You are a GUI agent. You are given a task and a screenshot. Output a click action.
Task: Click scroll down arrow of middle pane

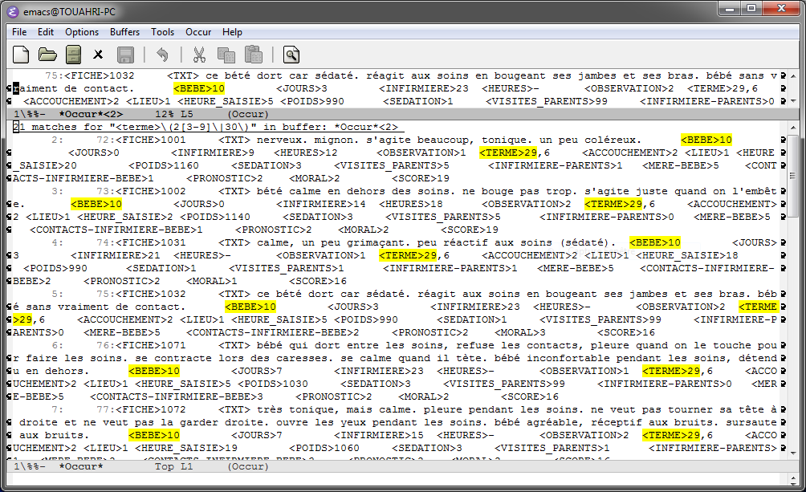(793, 453)
